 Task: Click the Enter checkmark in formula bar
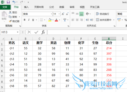click(36, 32)
